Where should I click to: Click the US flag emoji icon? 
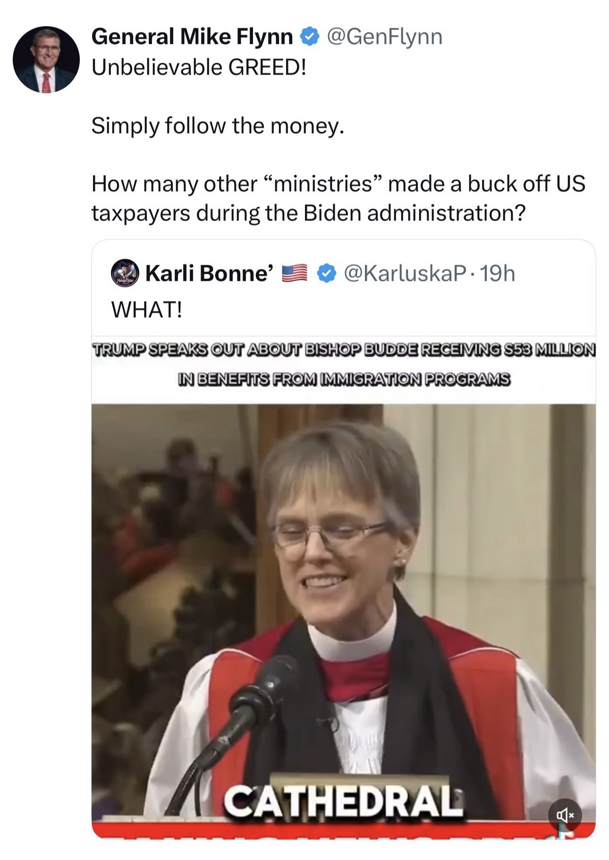pyautogui.click(x=294, y=273)
